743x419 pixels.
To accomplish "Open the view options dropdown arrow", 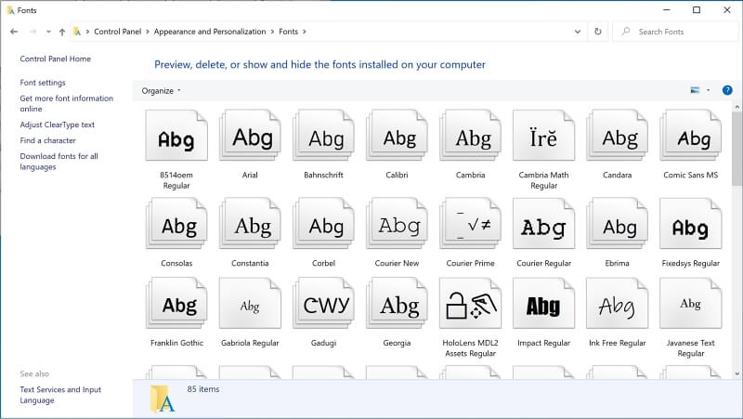I will tap(709, 90).
